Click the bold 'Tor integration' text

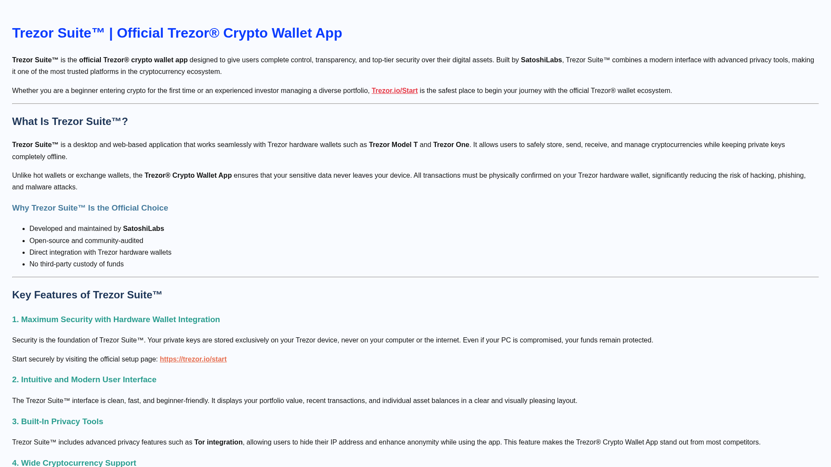click(218, 442)
